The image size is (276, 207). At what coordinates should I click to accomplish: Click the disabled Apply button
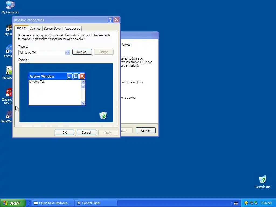(x=108, y=133)
